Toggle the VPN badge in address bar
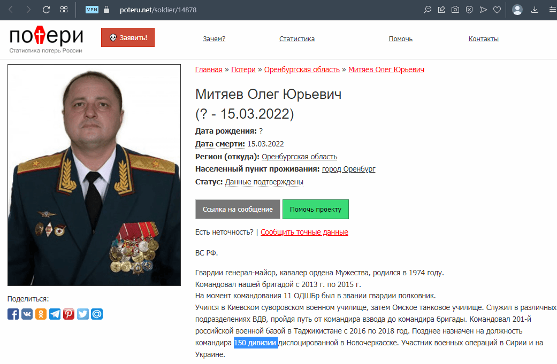Screen dimensions: 557x364 (x=92, y=10)
